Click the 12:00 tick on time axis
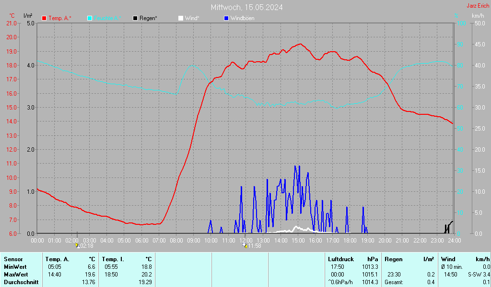This screenshot has width=491, height=287. coord(245,240)
